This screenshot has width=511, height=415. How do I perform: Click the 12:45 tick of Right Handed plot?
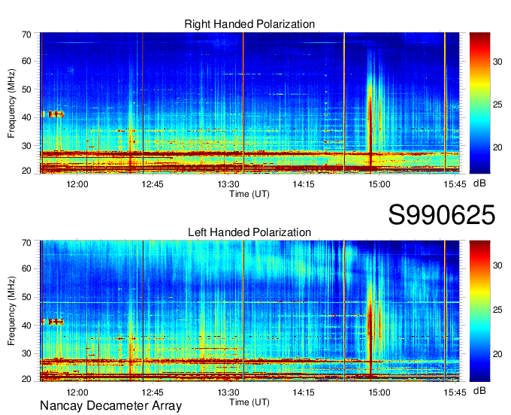point(153,184)
